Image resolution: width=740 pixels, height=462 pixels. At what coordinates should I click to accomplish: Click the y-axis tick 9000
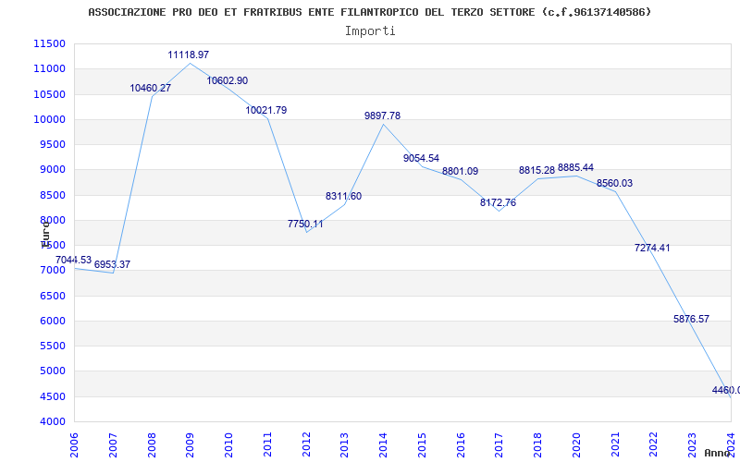(52, 170)
